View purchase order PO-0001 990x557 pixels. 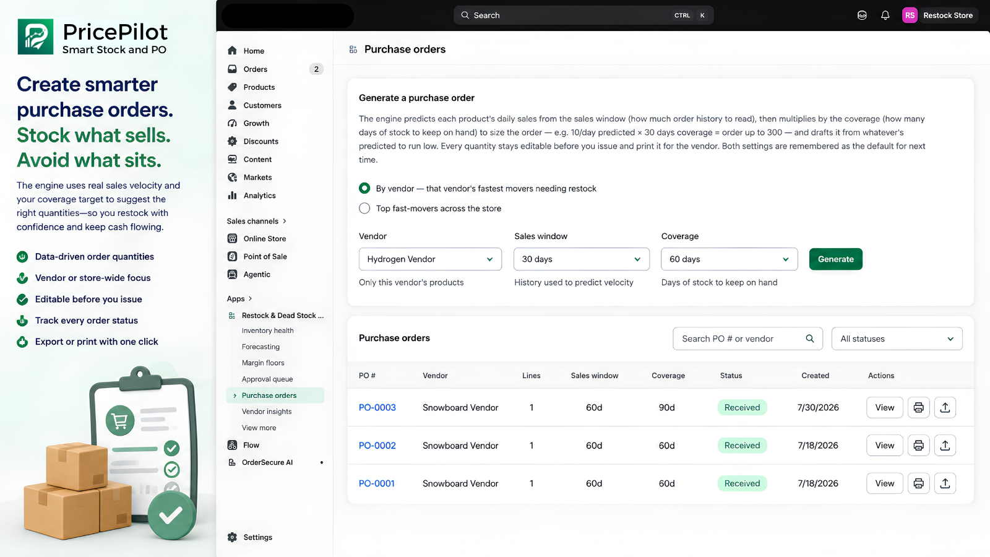coord(885,483)
